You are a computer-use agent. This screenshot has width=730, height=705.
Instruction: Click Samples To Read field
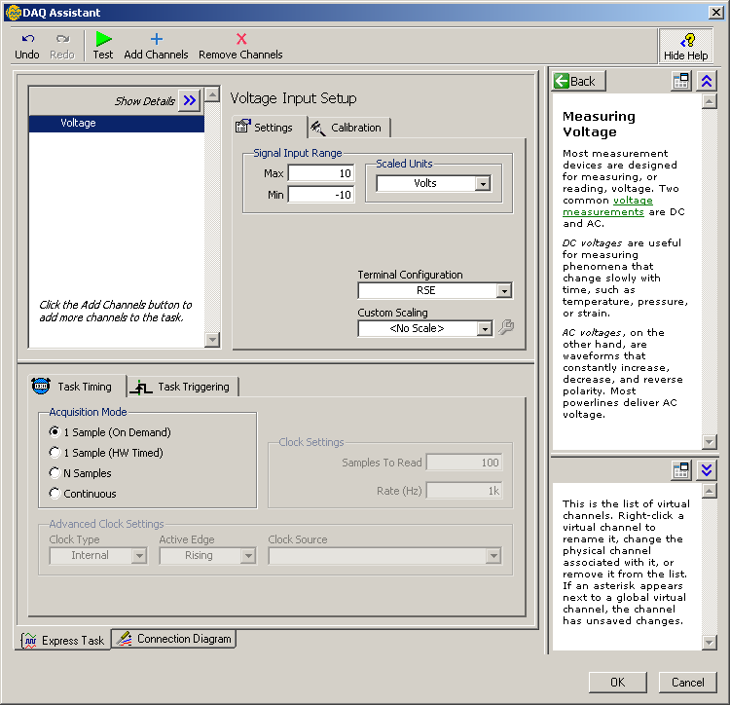tap(464, 463)
